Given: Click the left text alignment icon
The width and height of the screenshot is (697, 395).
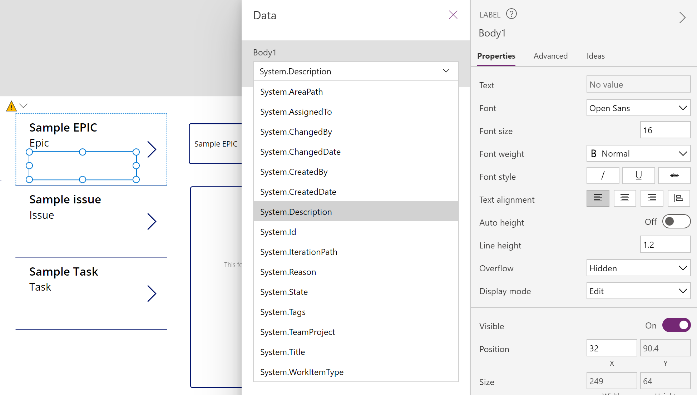Looking at the screenshot, I should (598, 199).
